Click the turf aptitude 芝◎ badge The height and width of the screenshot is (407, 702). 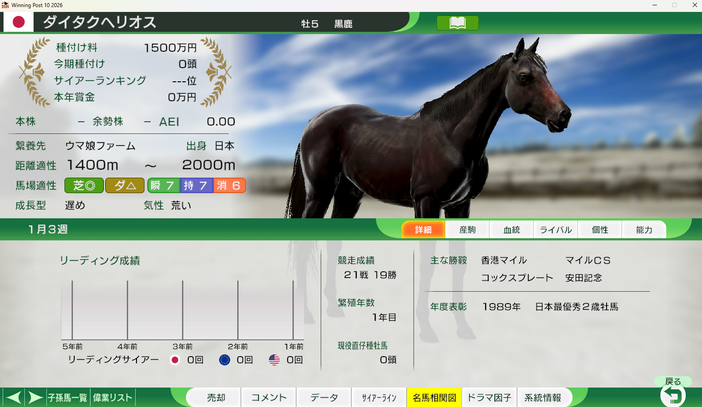click(x=84, y=186)
